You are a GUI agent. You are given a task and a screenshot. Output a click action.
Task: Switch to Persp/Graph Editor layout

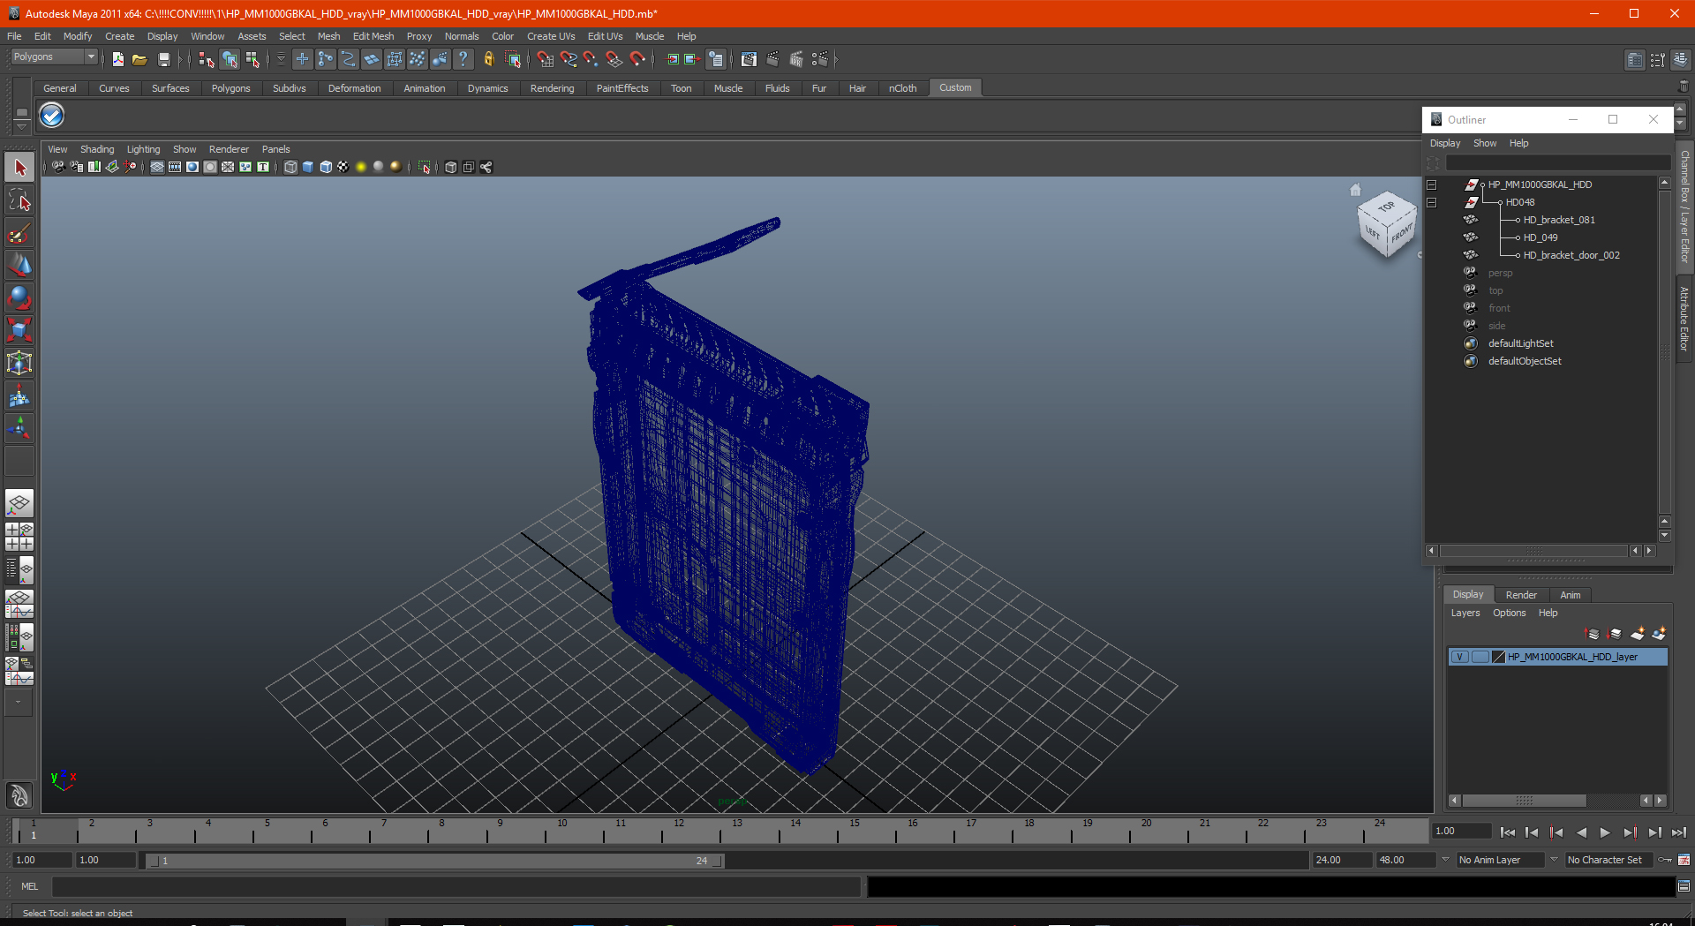19,604
